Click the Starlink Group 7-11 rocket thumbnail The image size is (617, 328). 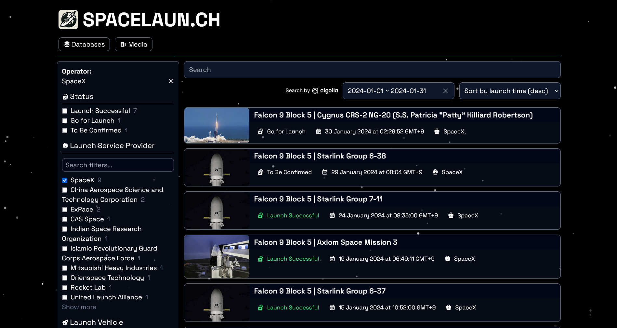tap(217, 211)
